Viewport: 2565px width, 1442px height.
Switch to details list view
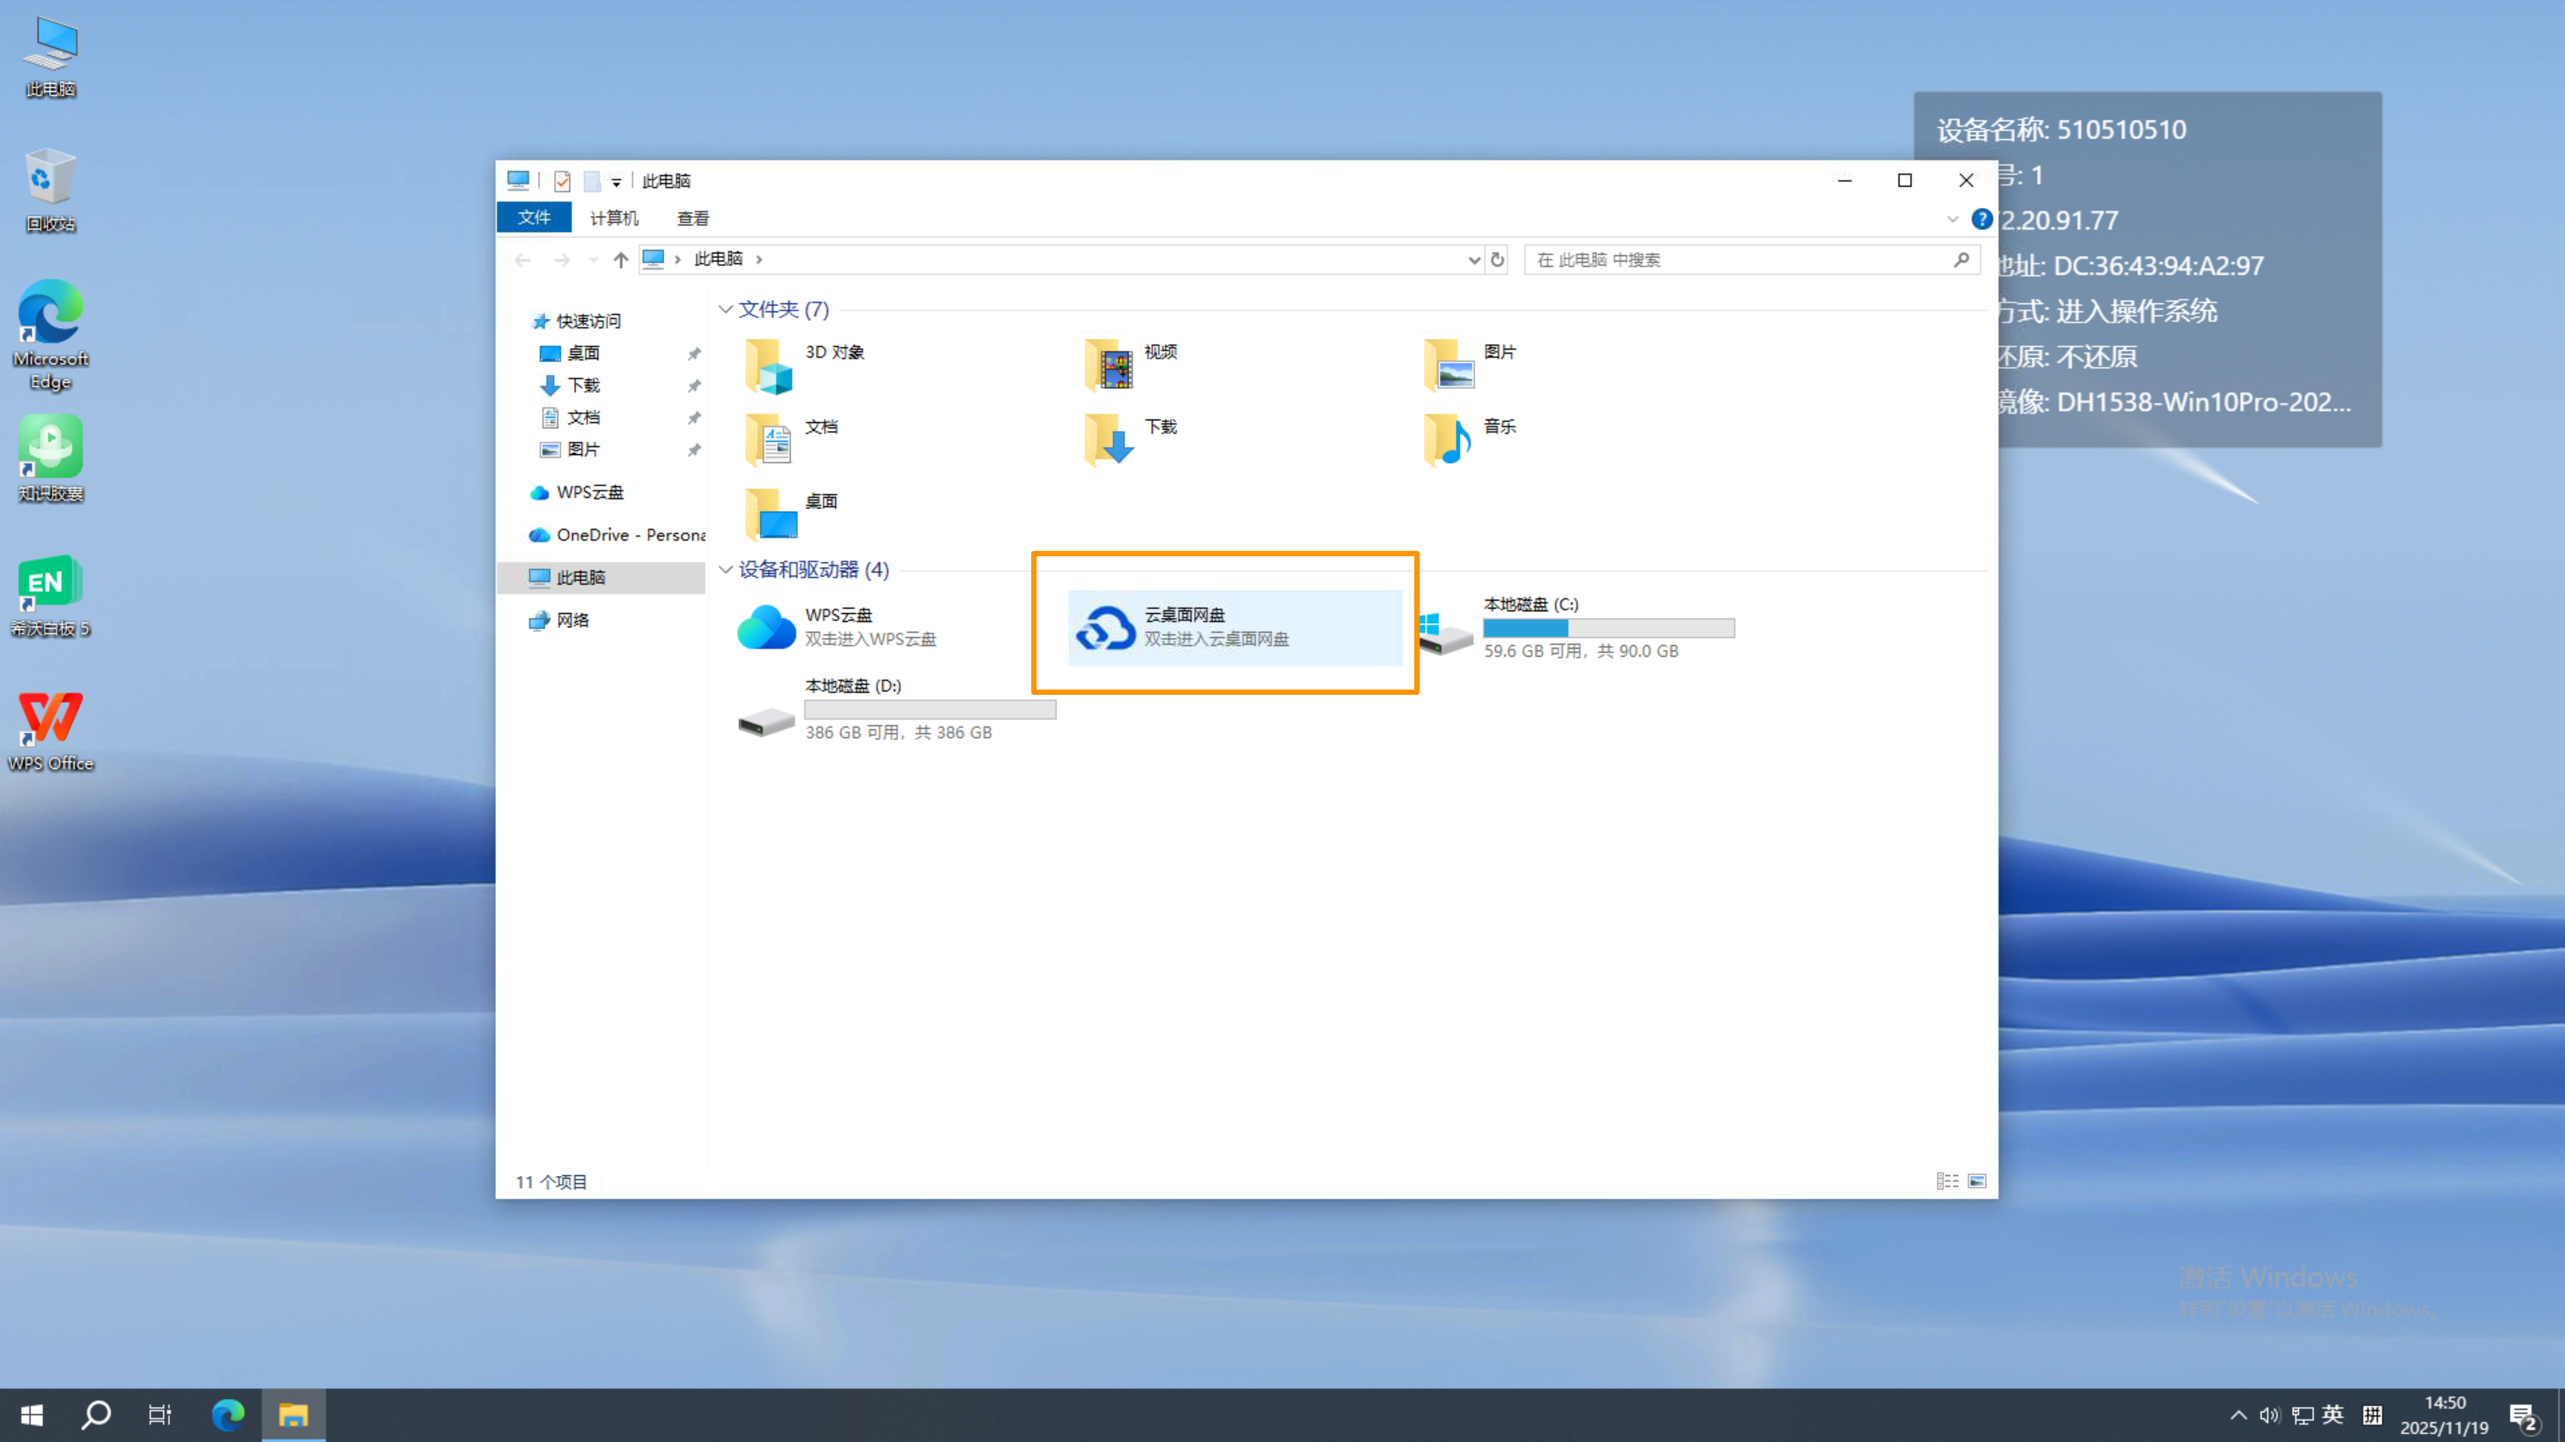click(1948, 1181)
